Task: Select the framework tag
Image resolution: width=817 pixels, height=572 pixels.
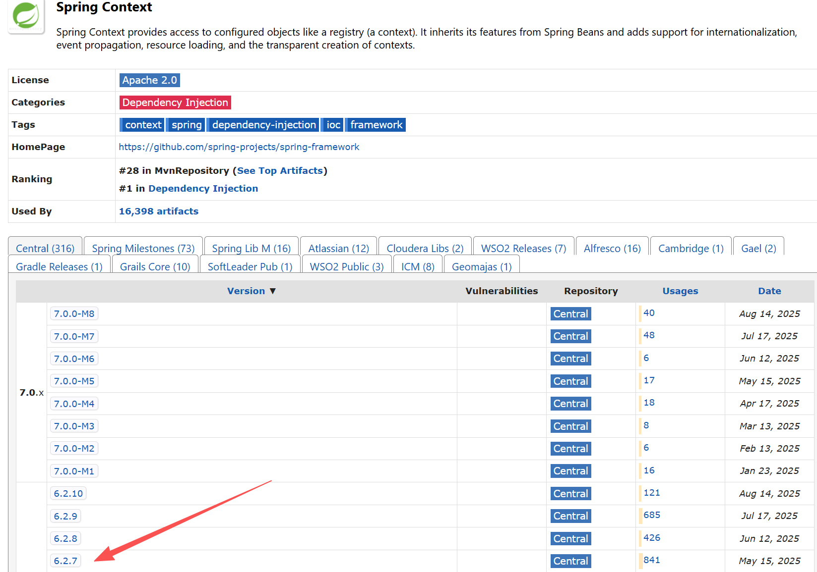Action: [x=376, y=125]
